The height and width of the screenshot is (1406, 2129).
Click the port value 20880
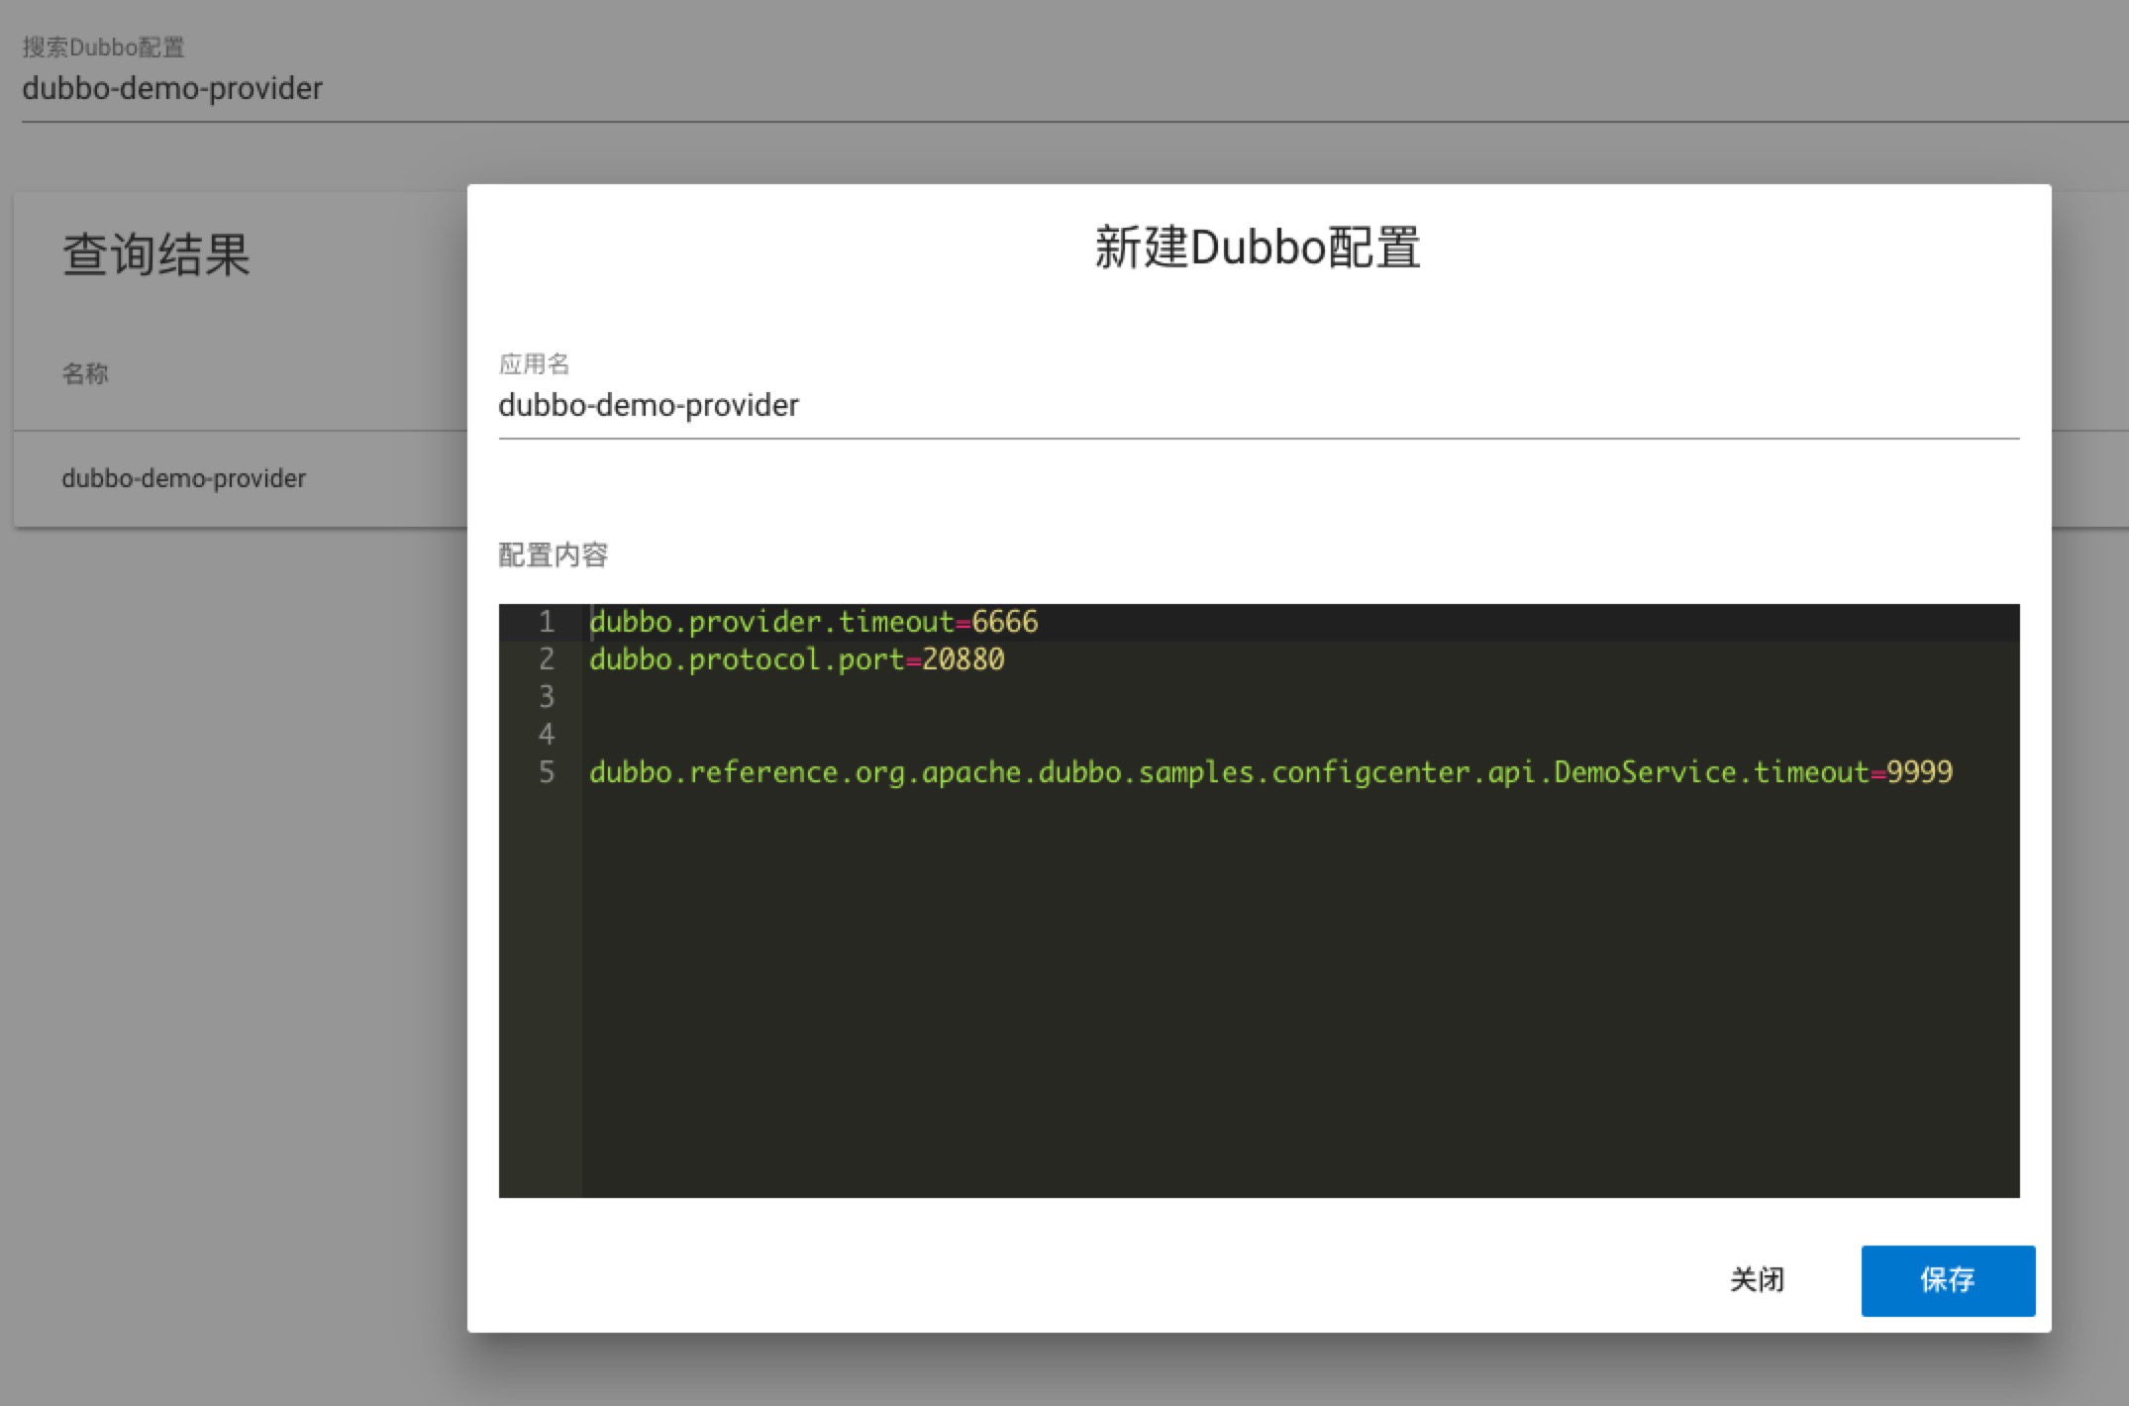pyautogui.click(x=963, y=659)
